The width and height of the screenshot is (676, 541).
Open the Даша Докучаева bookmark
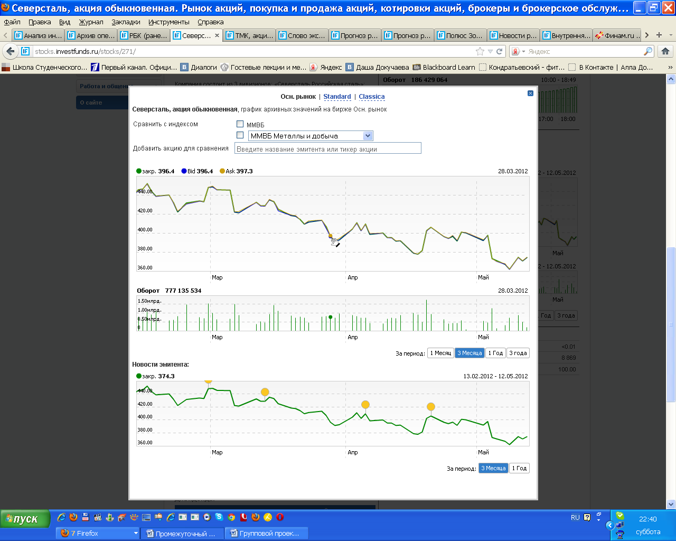pos(378,67)
